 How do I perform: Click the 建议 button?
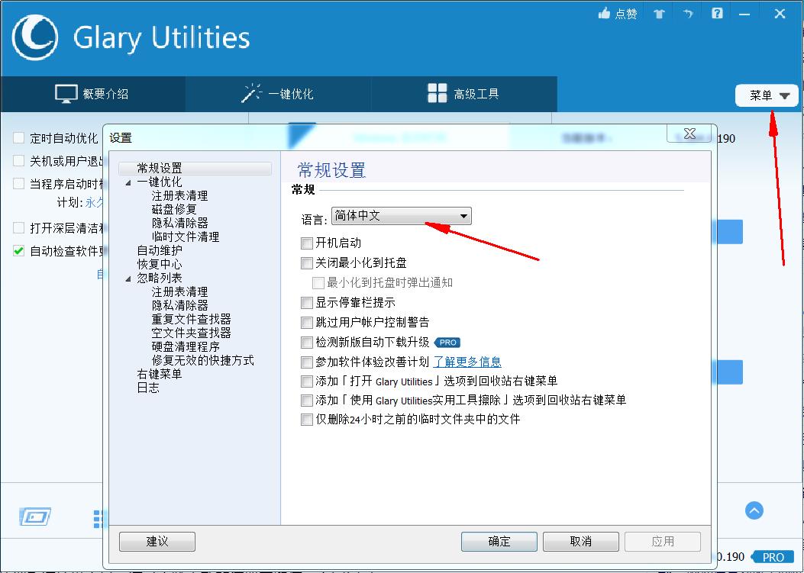157,541
